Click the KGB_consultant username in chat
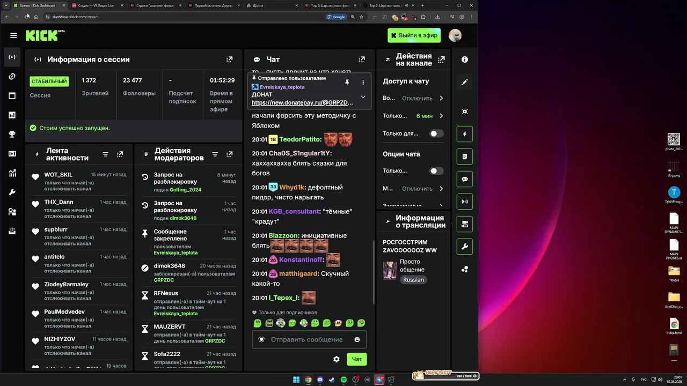 pos(294,212)
